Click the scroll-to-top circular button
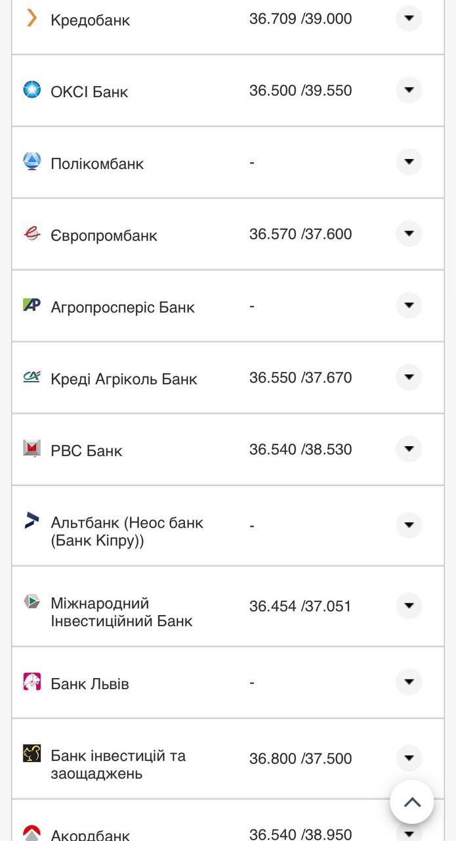This screenshot has height=841, width=456. 412,802
